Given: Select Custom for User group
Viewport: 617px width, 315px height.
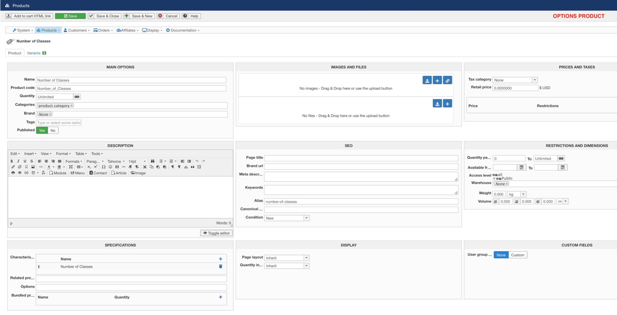Looking at the screenshot, I should (x=517, y=255).
